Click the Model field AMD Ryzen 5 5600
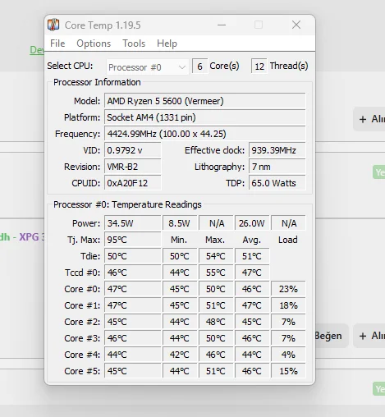 coord(204,101)
